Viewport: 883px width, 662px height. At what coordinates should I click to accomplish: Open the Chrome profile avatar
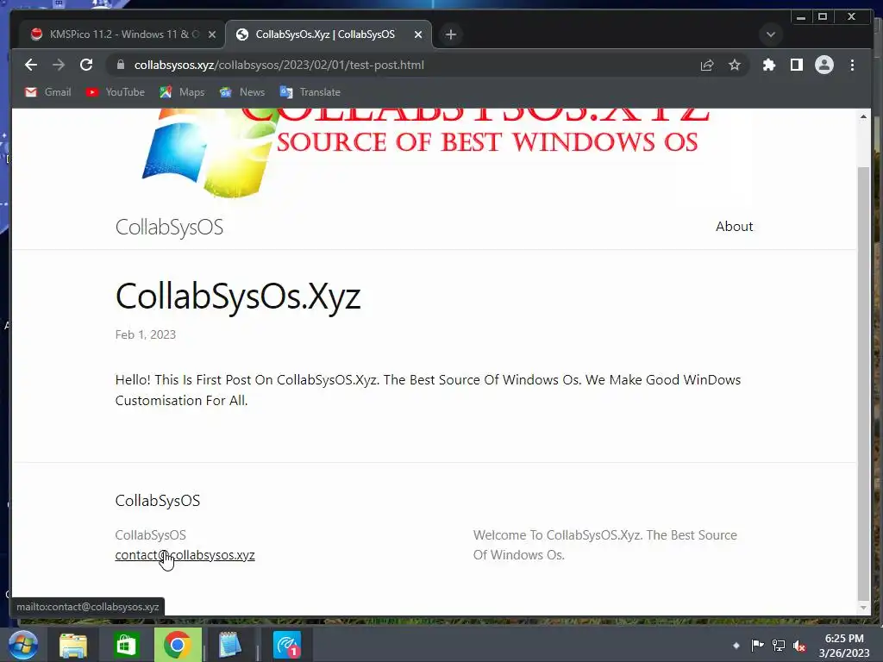824,66
